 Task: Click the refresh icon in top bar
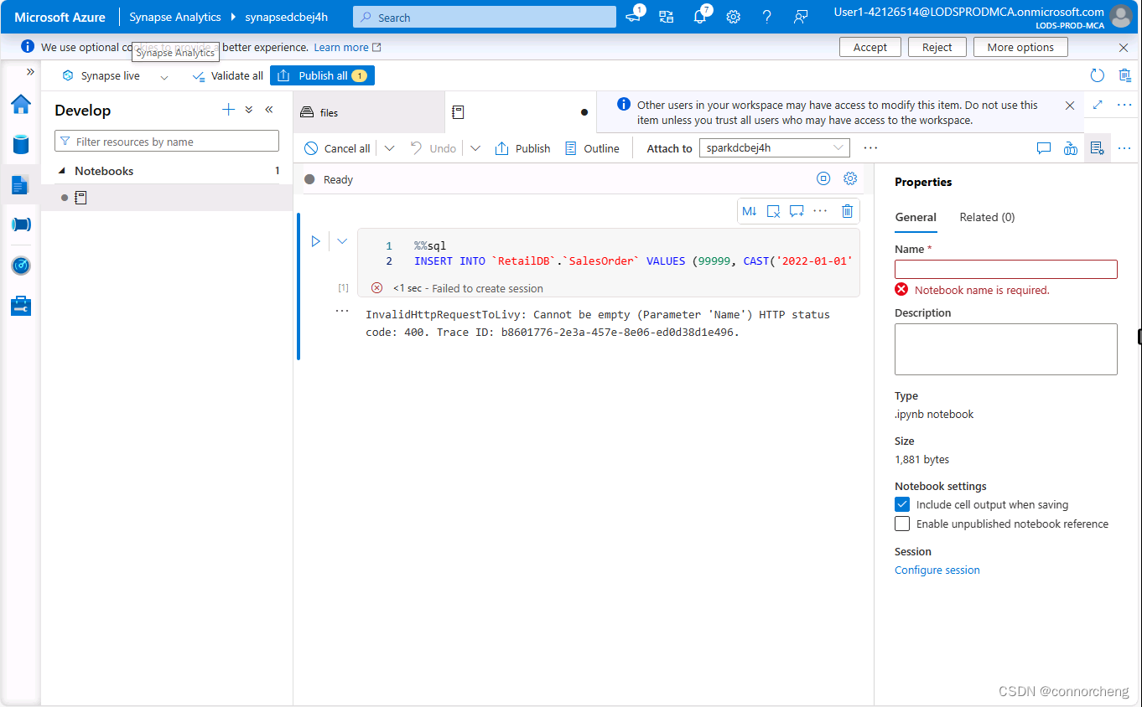pyautogui.click(x=1098, y=75)
